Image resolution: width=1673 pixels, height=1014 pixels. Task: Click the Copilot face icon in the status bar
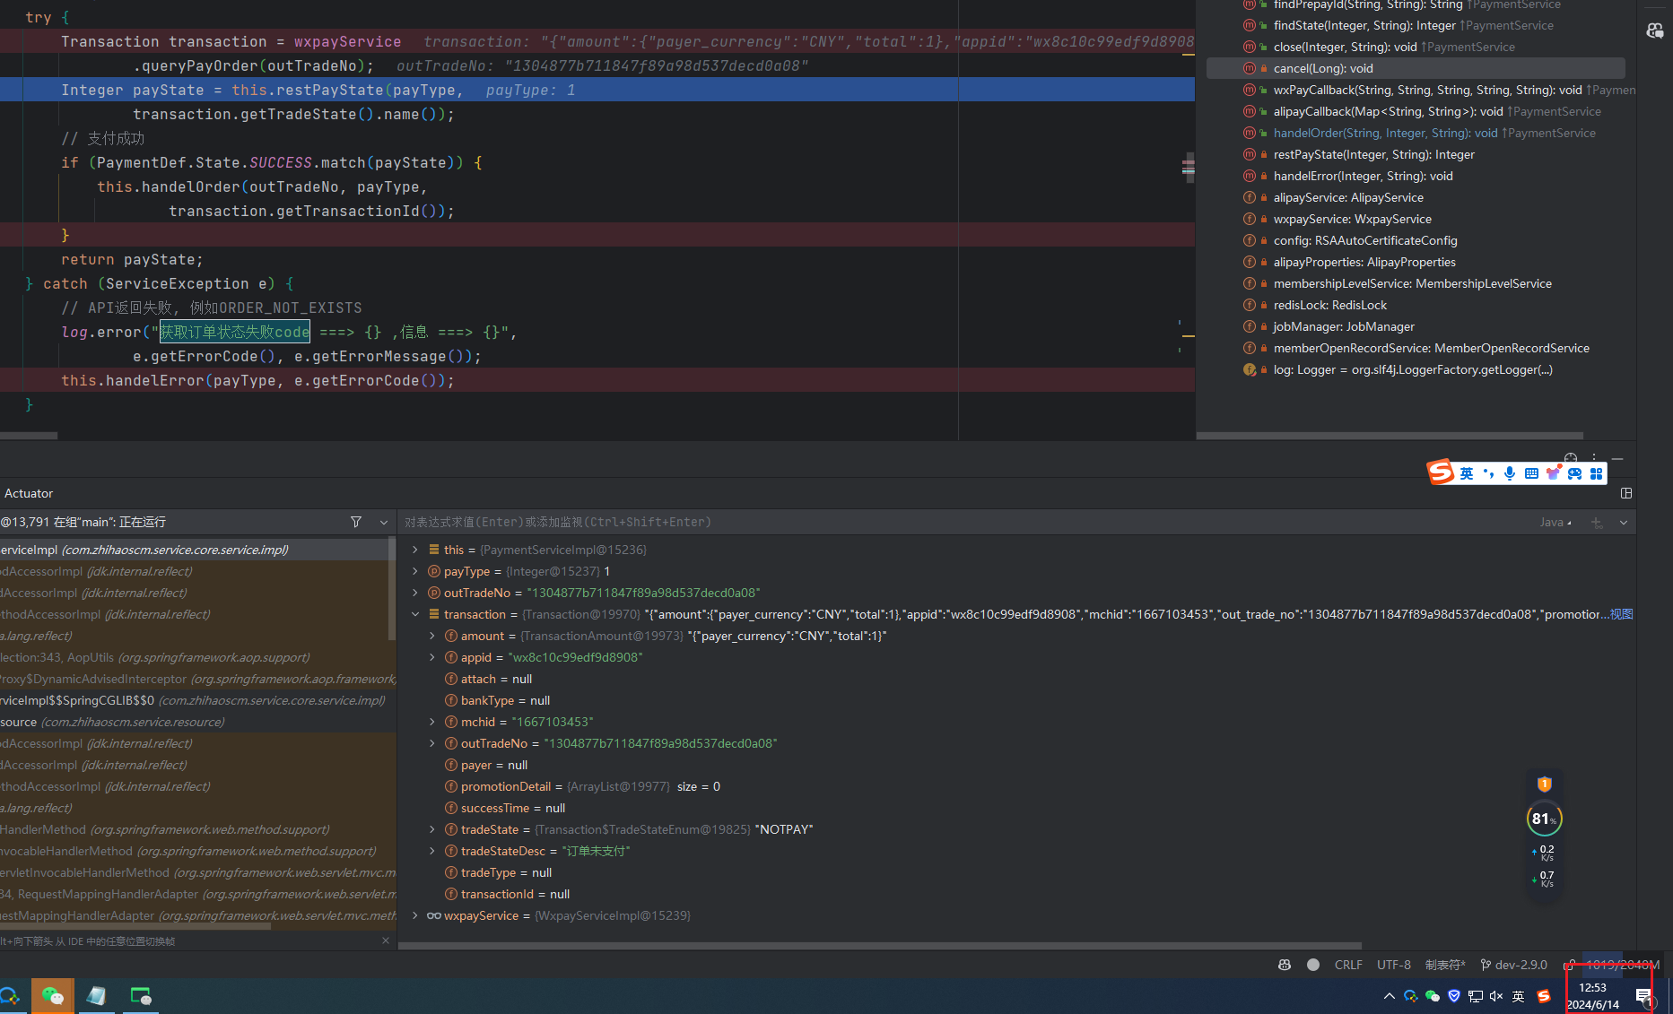pyautogui.click(x=1285, y=965)
